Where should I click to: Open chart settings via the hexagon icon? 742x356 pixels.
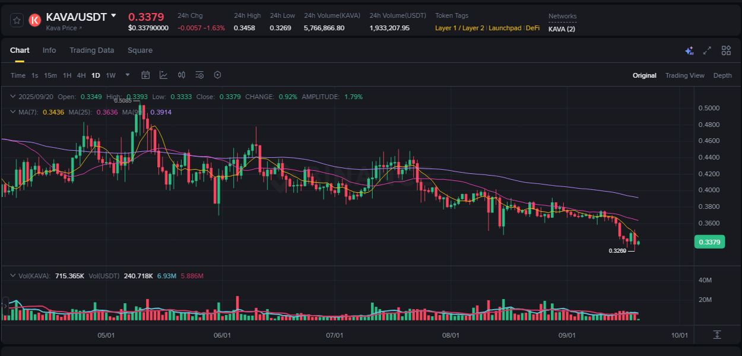pos(217,75)
